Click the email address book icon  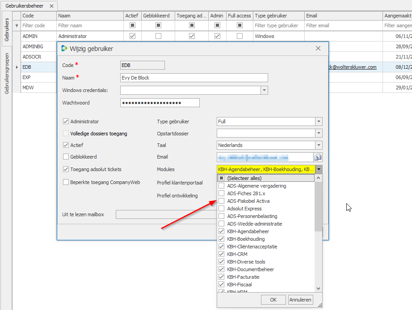pyautogui.click(x=318, y=157)
